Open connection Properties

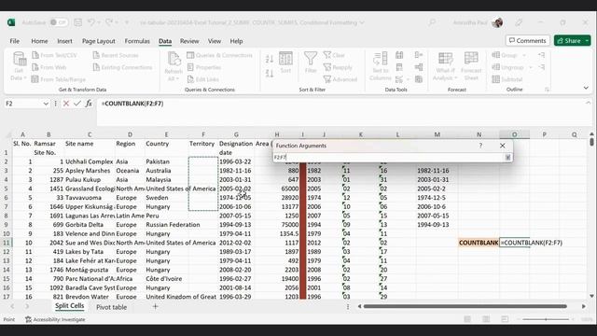click(204, 67)
